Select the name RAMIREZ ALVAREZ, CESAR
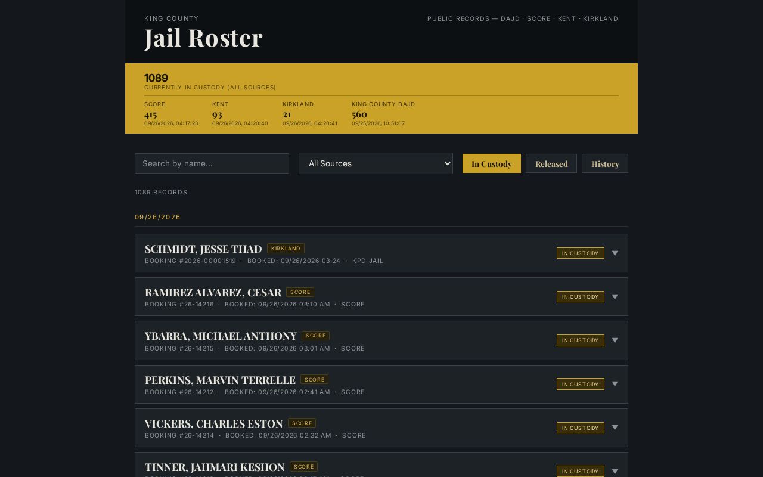763x477 pixels. pos(213,292)
